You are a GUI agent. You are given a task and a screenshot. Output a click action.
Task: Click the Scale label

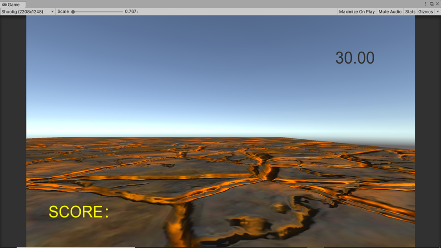click(x=63, y=11)
